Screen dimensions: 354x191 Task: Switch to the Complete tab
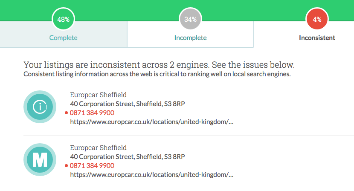pos(63,38)
